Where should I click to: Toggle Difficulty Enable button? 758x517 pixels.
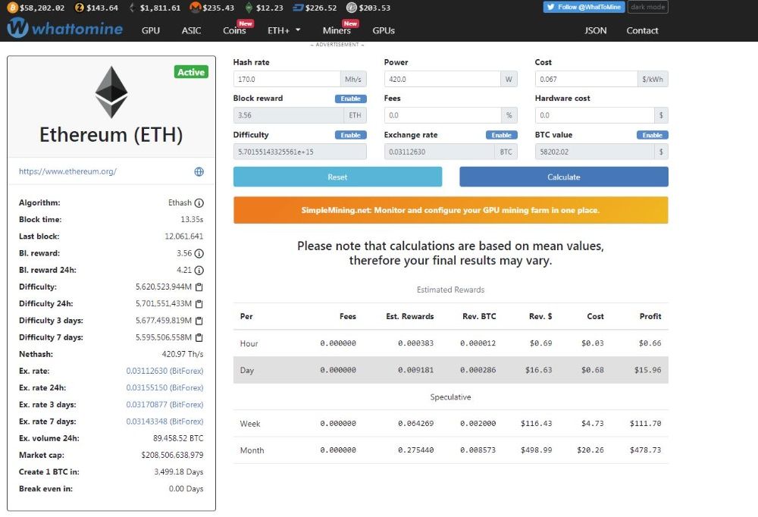click(350, 135)
